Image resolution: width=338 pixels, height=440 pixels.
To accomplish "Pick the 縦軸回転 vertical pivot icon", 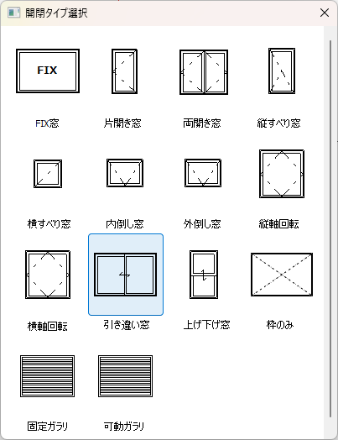I will (282, 174).
